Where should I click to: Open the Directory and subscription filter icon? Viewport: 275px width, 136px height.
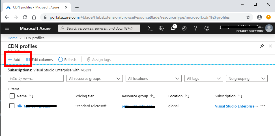(162, 28)
